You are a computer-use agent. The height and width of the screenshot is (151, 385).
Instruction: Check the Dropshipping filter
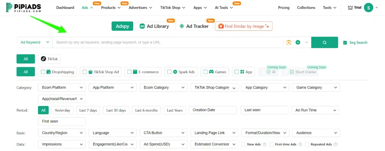tap(43, 72)
